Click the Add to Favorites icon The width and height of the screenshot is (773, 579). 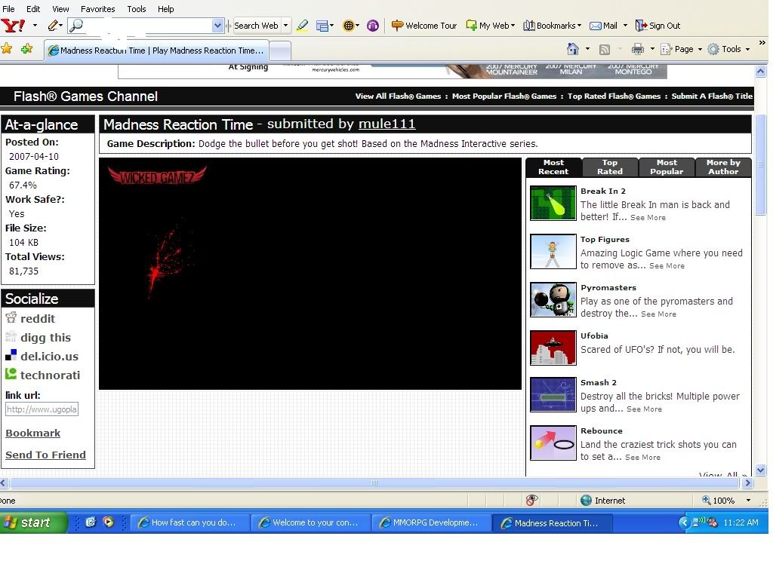(26, 49)
